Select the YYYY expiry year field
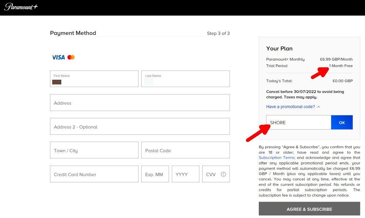 (x=185, y=174)
